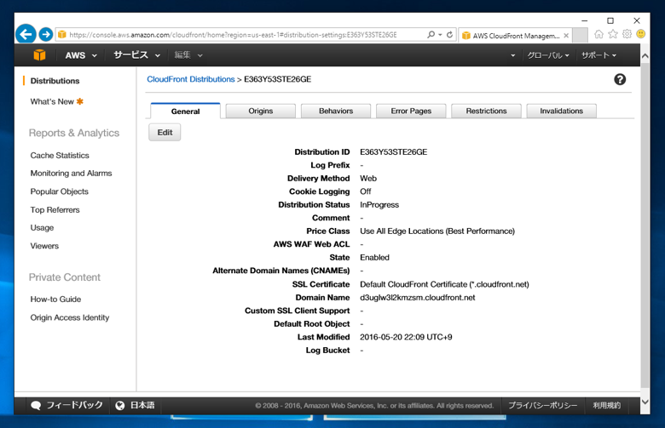Screen dimensions: 665x428
Task: Click the search magnifier in address bar
Action: [431, 34]
